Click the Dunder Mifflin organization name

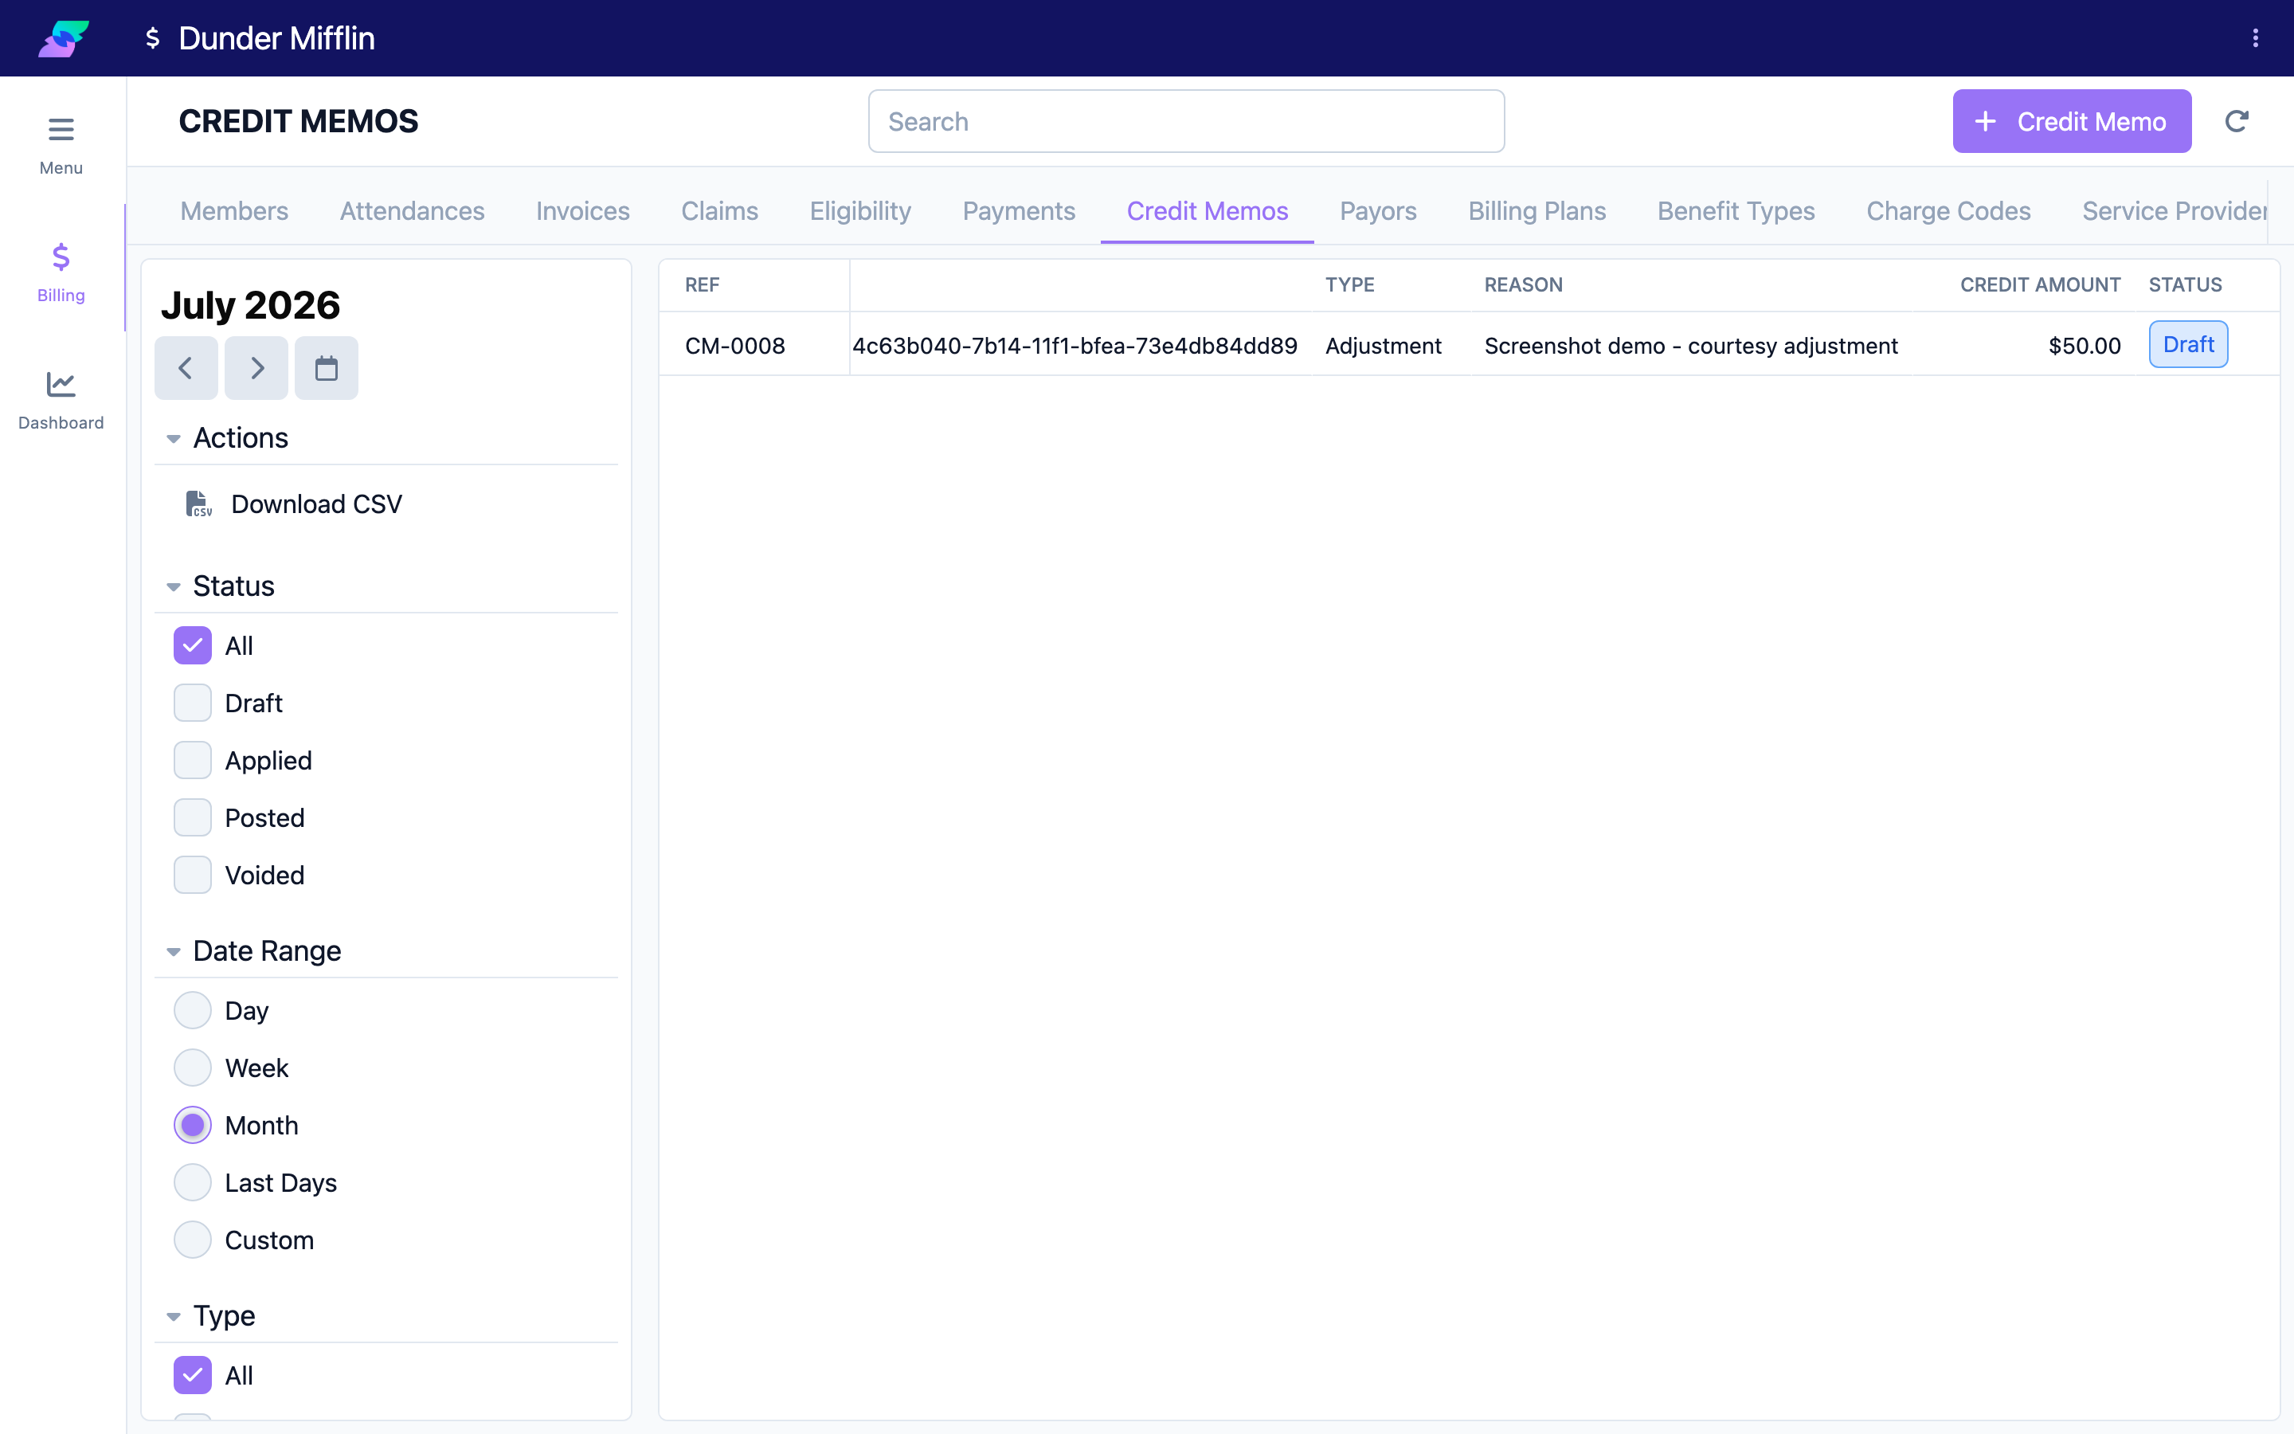click(x=276, y=38)
